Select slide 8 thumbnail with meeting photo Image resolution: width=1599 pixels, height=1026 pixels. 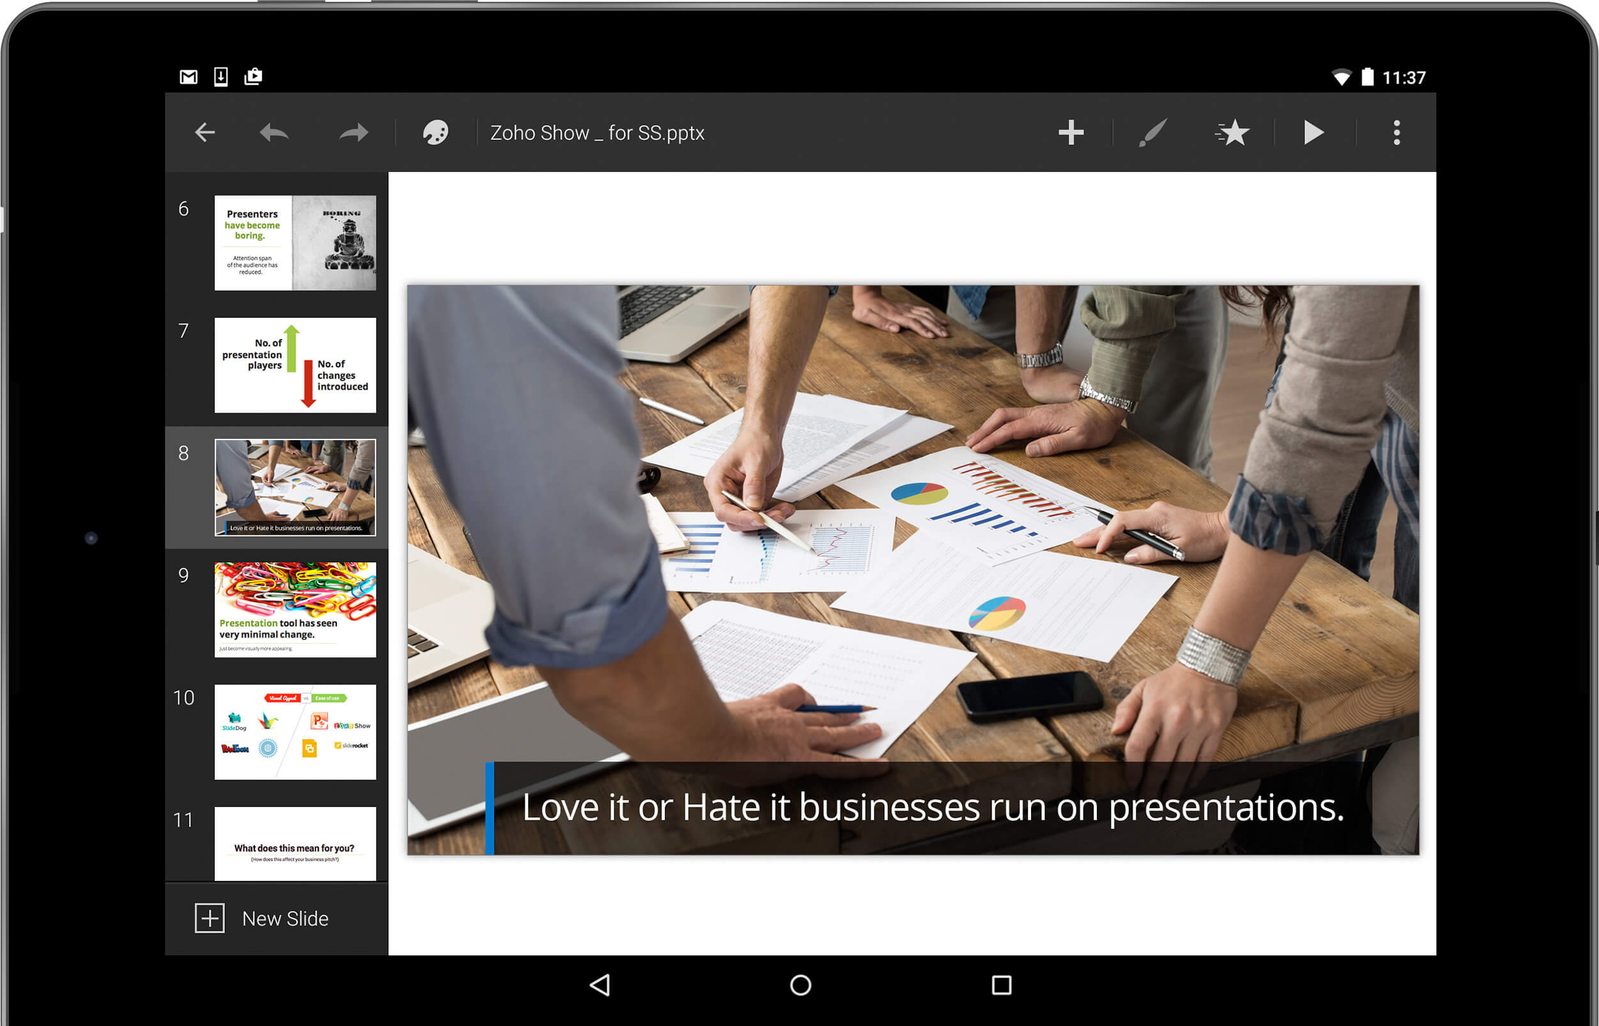tap(295, 487)
